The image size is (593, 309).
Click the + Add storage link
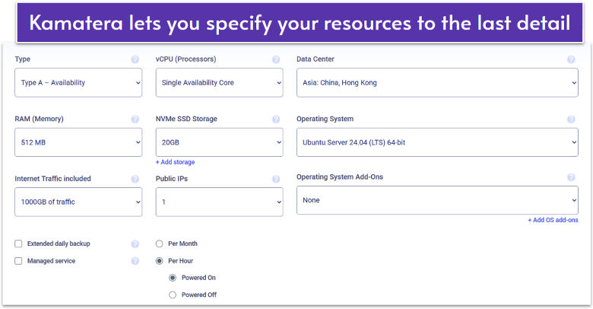click(x=176, y=162)
